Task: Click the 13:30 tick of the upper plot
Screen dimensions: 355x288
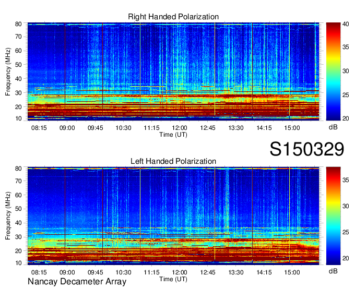Action: click(235, 128)
